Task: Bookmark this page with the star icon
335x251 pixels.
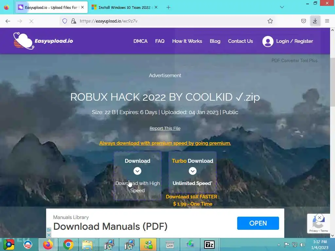Action: 270,21
